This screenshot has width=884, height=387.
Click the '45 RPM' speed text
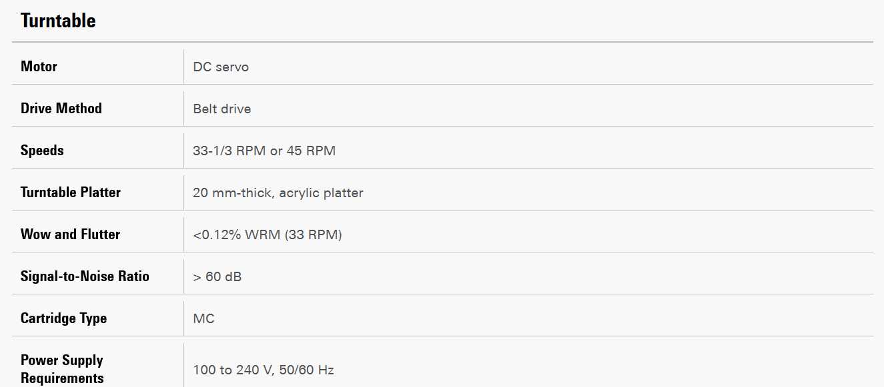[x=311, y=151]
